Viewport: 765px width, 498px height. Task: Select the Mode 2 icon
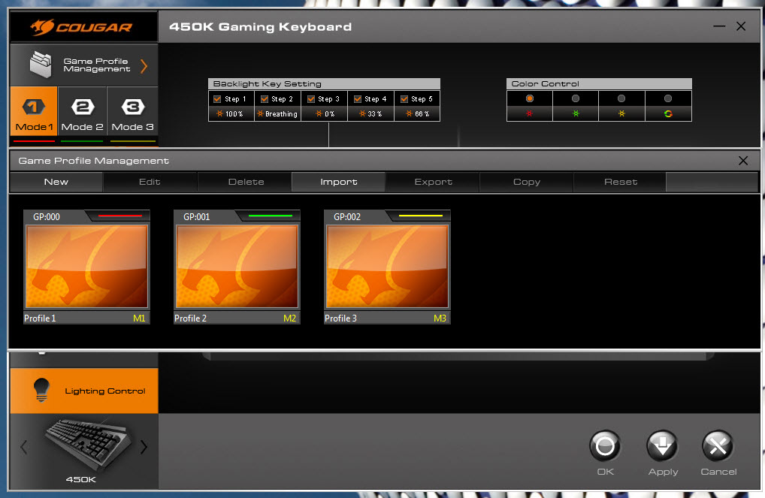(83, 107)
